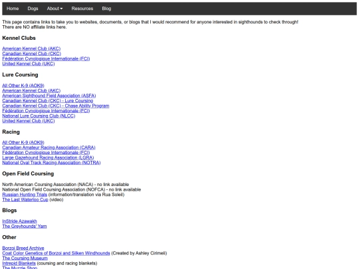
Task: Open All Other K-9 link under Lure Coursing
Action: point(23,85)
